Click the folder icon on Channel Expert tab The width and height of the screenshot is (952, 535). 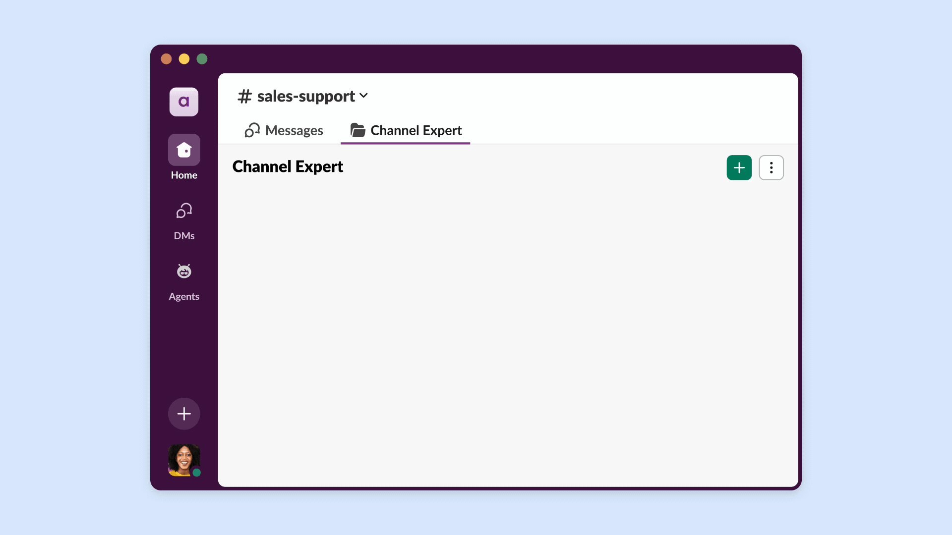[x=358, y=130]
